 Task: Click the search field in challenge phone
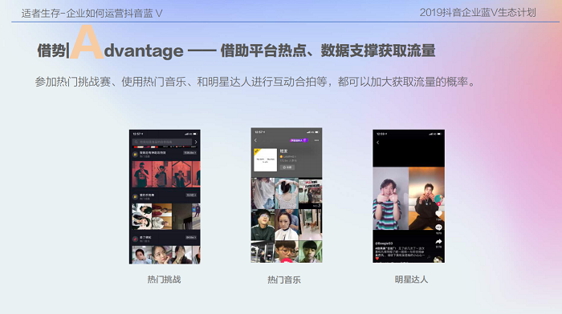[162, 142]
